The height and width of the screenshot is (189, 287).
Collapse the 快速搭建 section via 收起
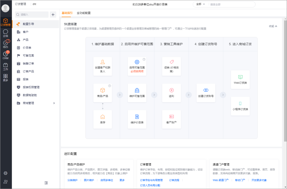[273, 26]
